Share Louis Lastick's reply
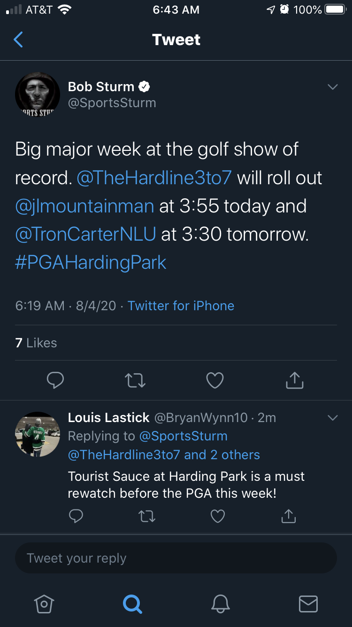This screenshot has height=627, width=352. pos(288,517)
